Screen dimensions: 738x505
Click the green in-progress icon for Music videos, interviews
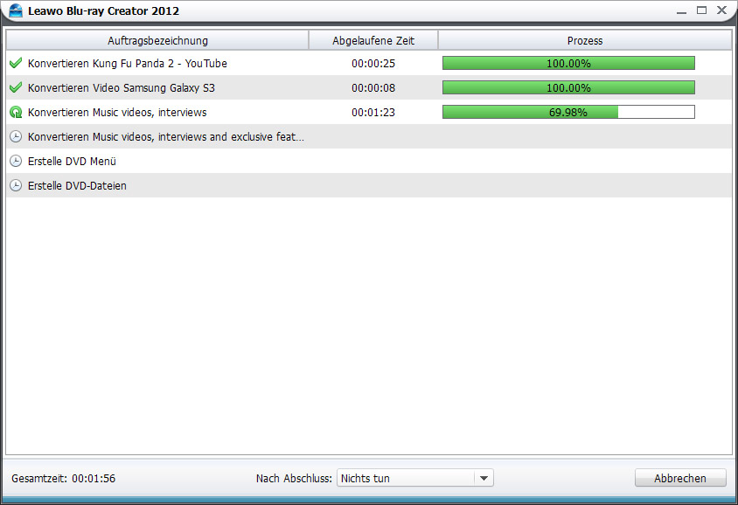(x=16, y=112)
